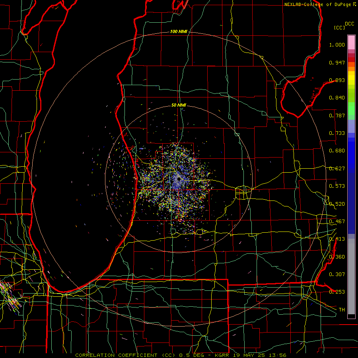Click the 0.893 legend value
This screenshot has height=358, width=358.
tap(337, 80)
